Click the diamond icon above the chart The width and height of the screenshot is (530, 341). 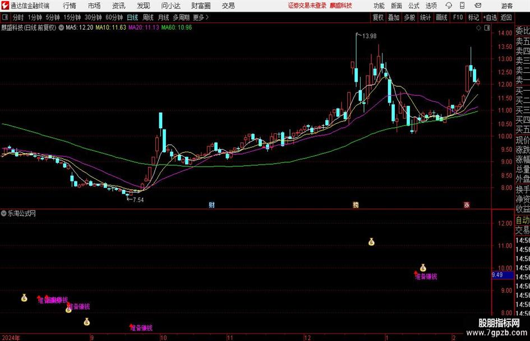tap(478, 27)
